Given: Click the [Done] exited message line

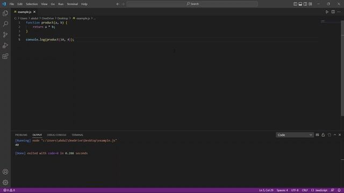Looking at the screenshot, I should click(52, 153).
